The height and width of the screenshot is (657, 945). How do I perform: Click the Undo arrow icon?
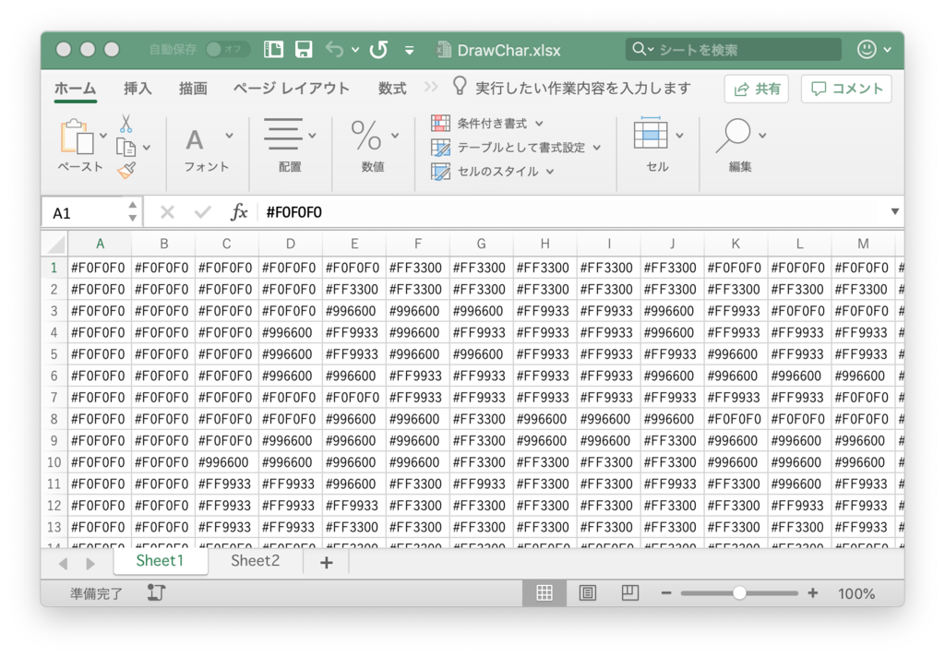334,50
